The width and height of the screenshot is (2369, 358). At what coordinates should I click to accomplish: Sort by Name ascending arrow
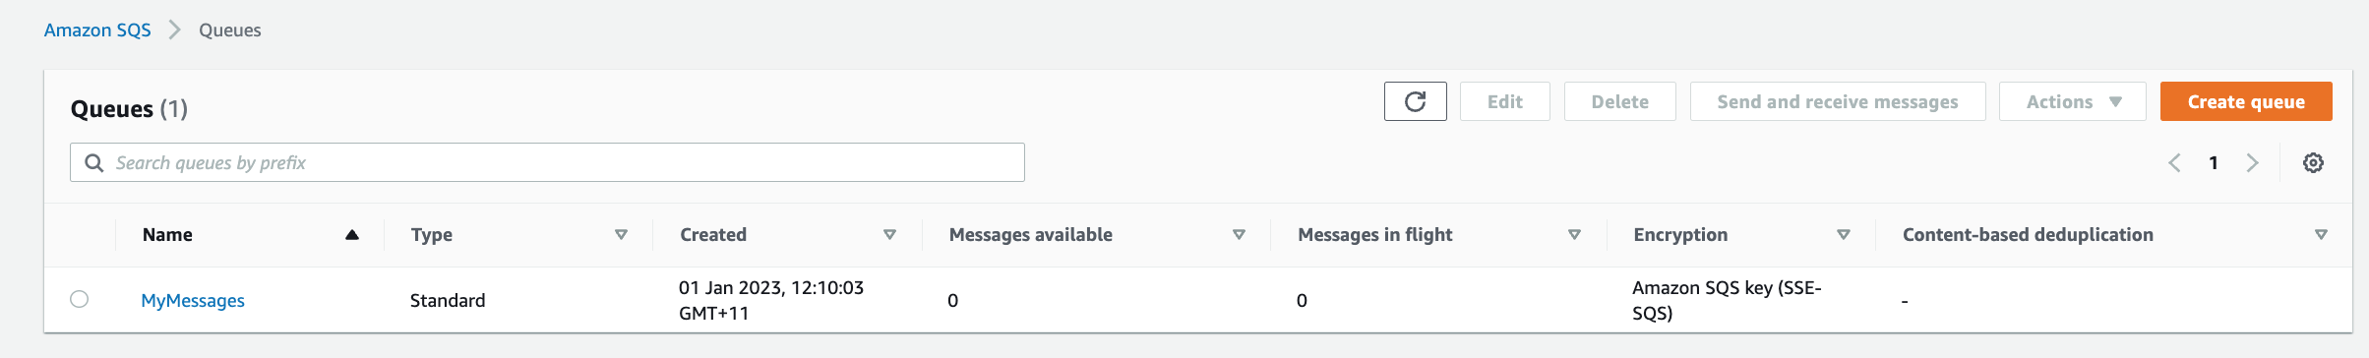[x=352, y=235]
